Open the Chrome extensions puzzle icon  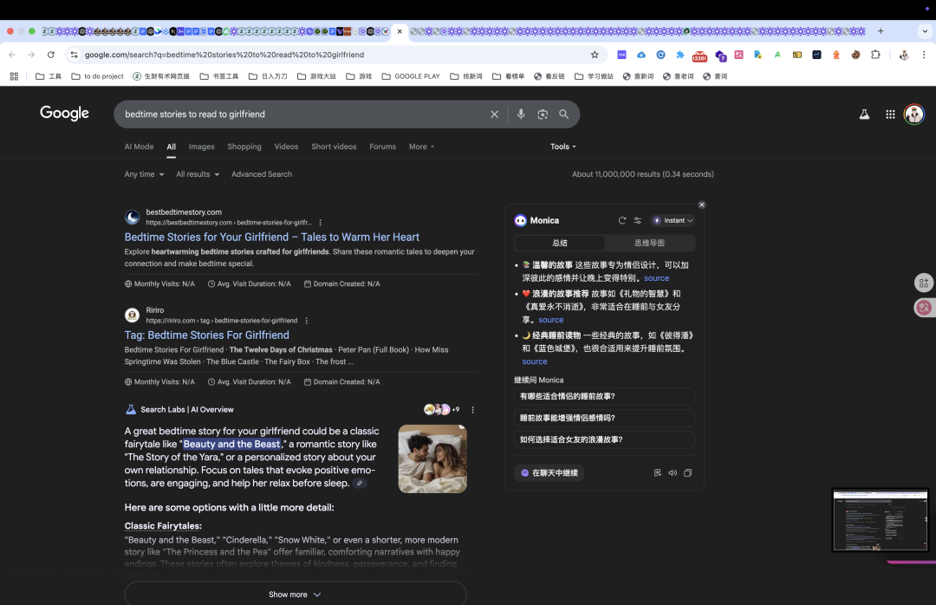(875, 55)
